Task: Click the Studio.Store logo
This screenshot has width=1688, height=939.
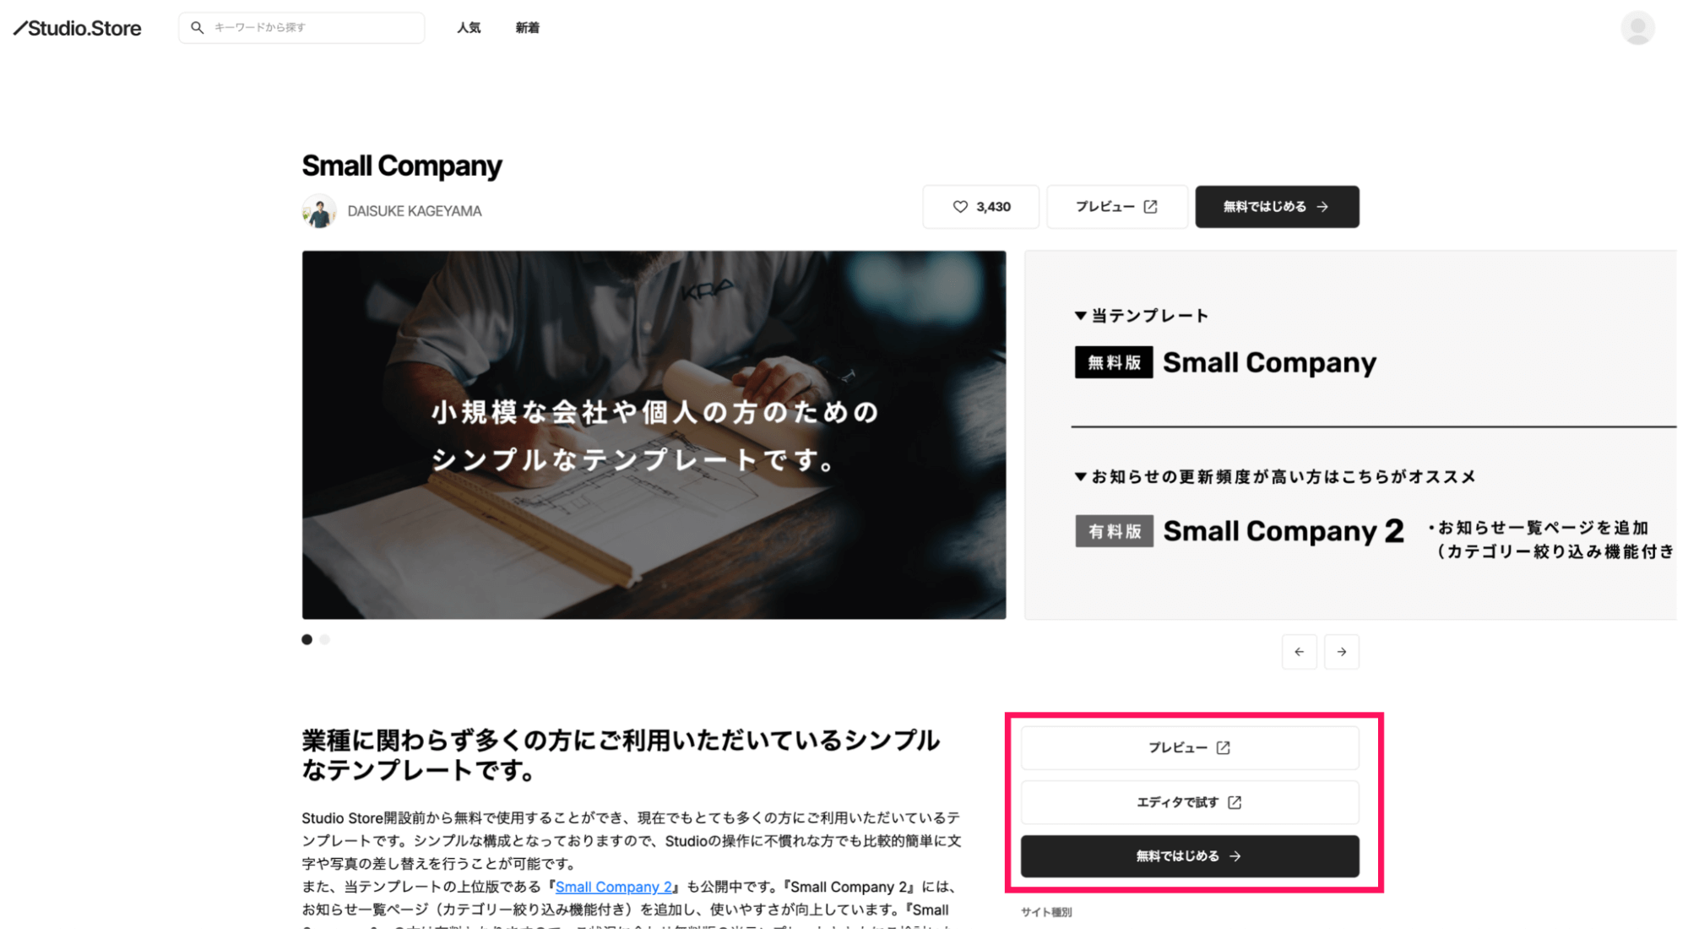Action: pyautogui.click(x=77, y=28)
